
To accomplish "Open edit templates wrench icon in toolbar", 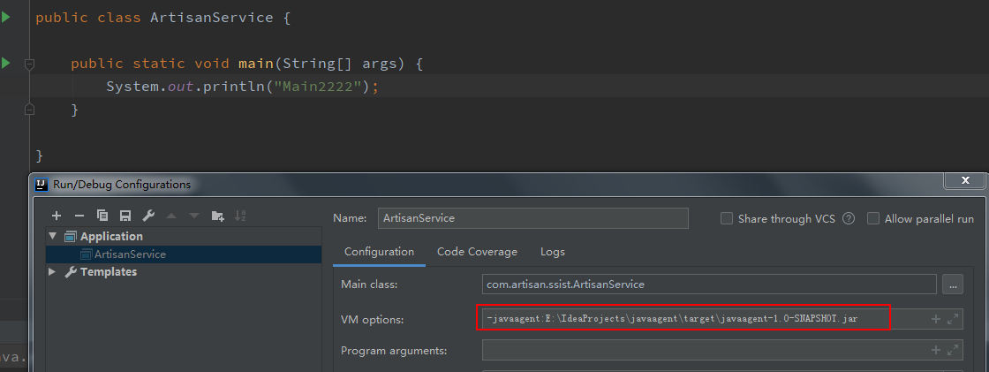I will coord(148,216).
